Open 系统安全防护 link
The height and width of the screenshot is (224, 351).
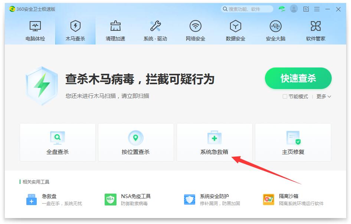click(214, 196)
